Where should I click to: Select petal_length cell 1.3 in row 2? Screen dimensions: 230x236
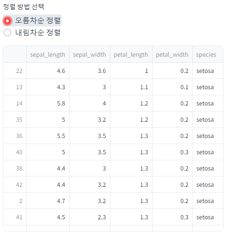click(x=131, y=201)
